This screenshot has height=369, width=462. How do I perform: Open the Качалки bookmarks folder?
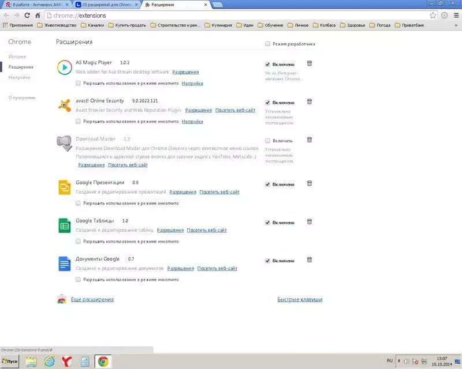[92, 25]
